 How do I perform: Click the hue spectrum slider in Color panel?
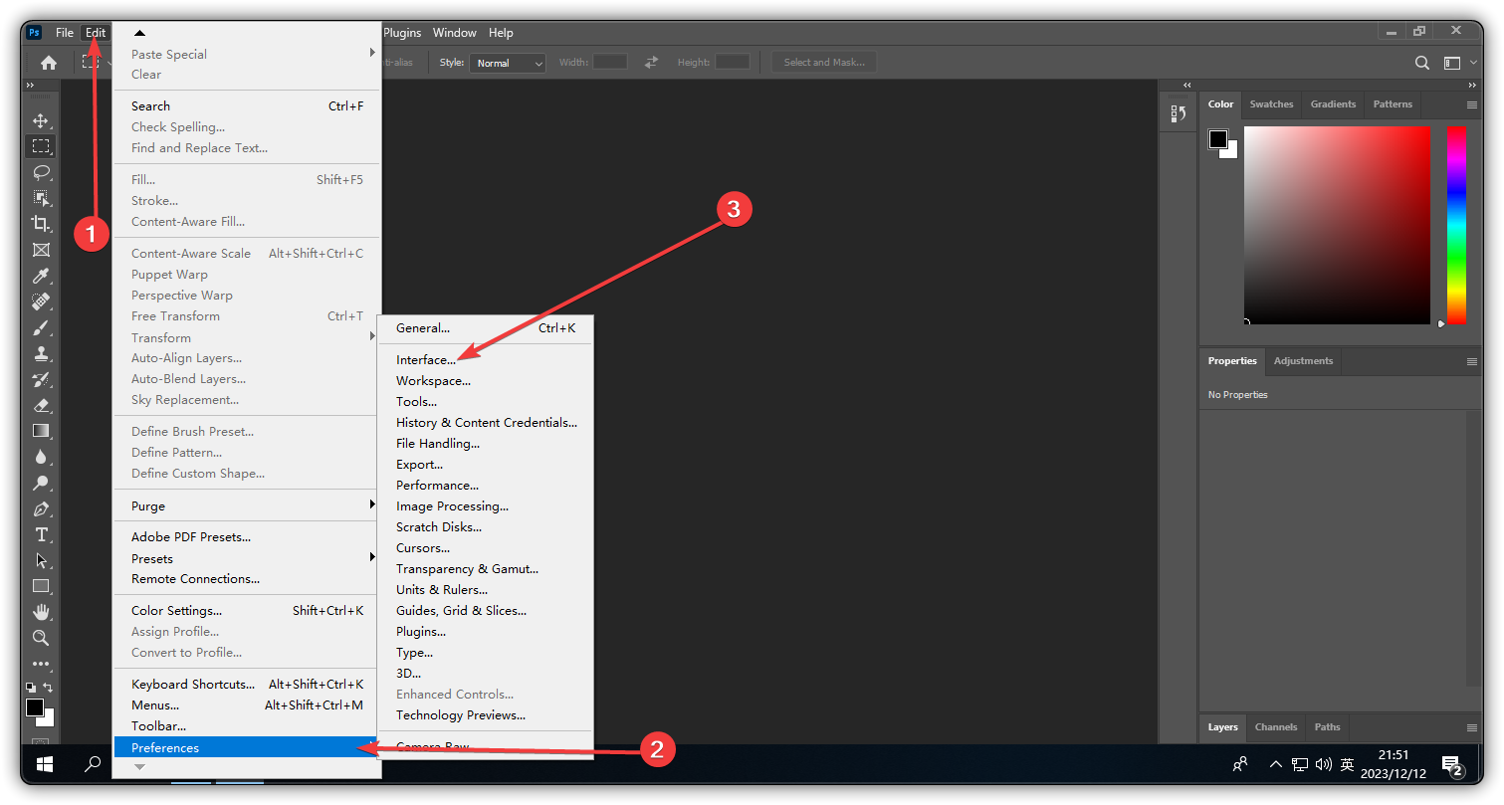click(x=1456, y=225)
